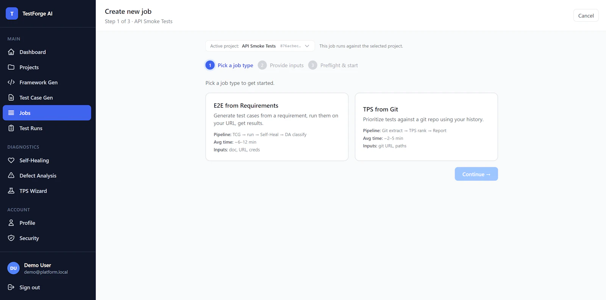Click the step 3 circle indicator
Image resolution: width=606 pixels, height=300 pixels.
tap(312, 65)
